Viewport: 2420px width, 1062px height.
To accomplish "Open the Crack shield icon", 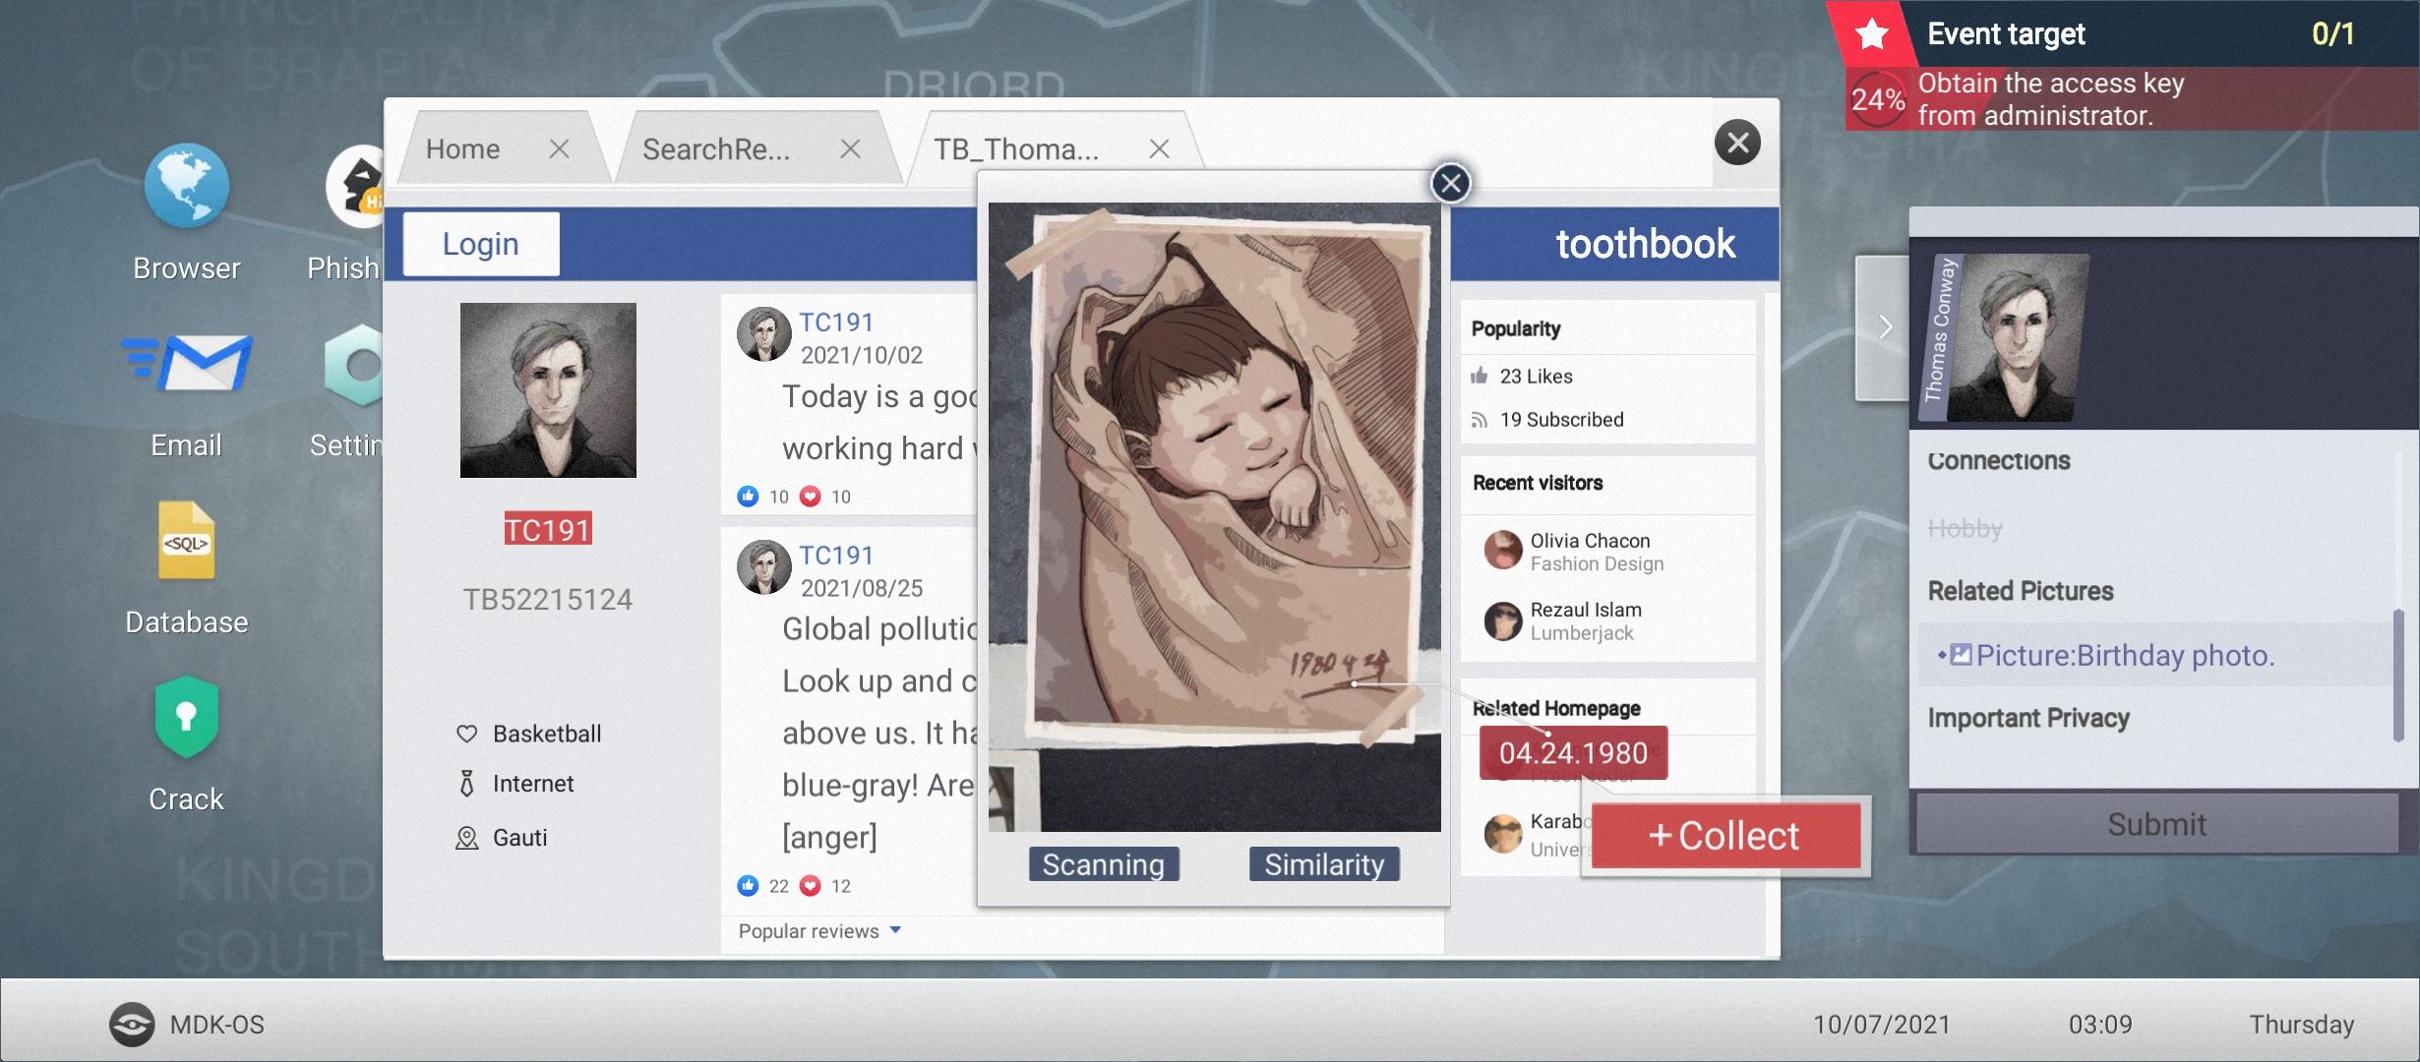I will pos(186,717).
